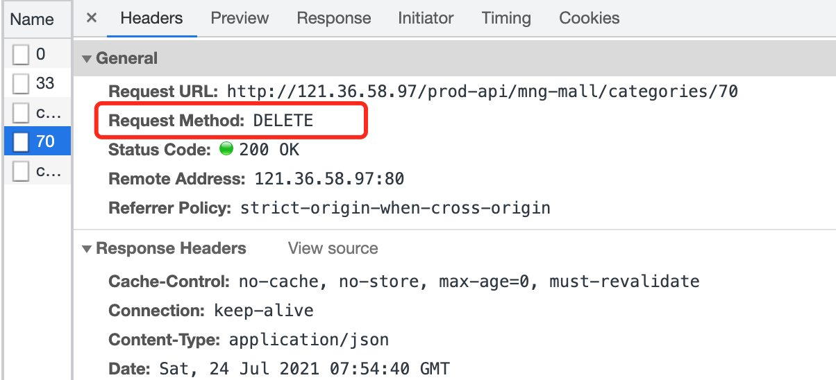This screenshot has height=380, width=836.
Task: Click the green status code indicator
Action: 225,149
